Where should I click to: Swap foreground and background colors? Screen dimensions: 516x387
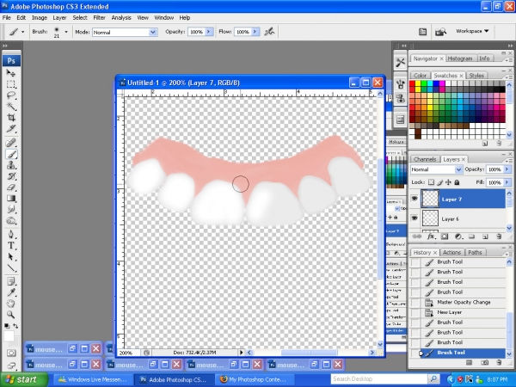pos(15,326)
